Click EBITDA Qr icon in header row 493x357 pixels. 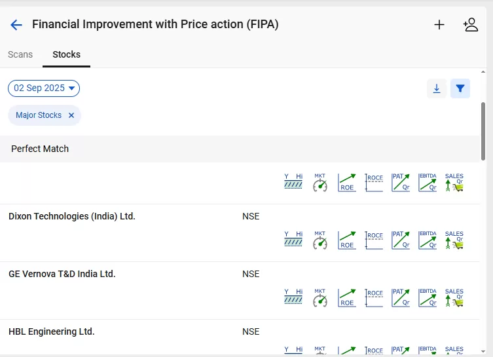click(428, 183)
